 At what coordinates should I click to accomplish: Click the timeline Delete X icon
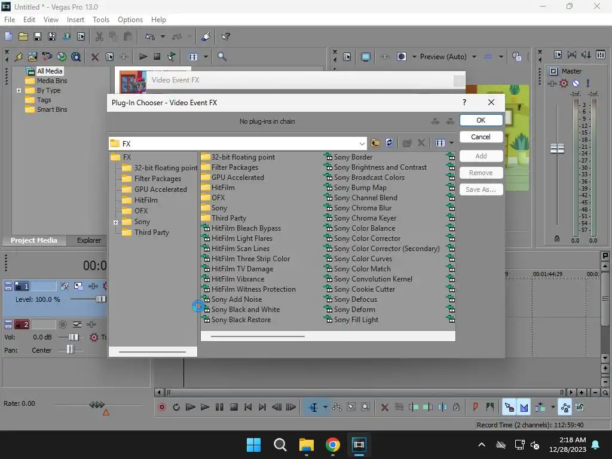click(384, 407)
